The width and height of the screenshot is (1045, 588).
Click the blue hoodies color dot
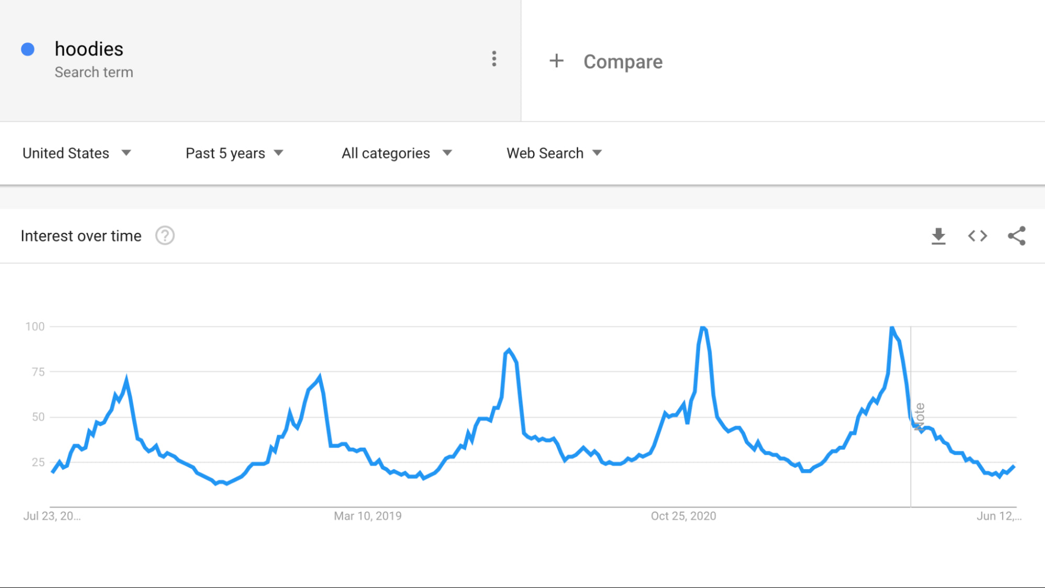tap(28, 49)
